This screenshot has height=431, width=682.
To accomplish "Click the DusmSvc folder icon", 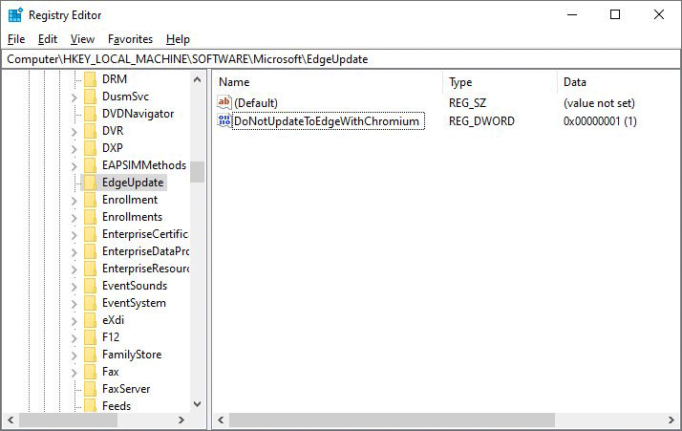I will pyautogui.click(x=90, y=97).
